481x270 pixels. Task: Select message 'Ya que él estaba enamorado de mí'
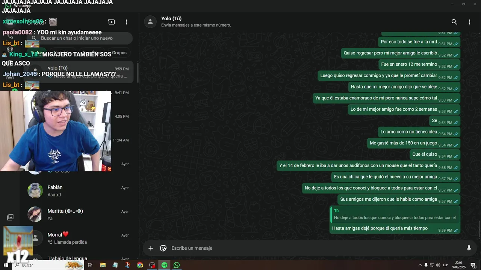pyautogui.click(x=386, y=98)
